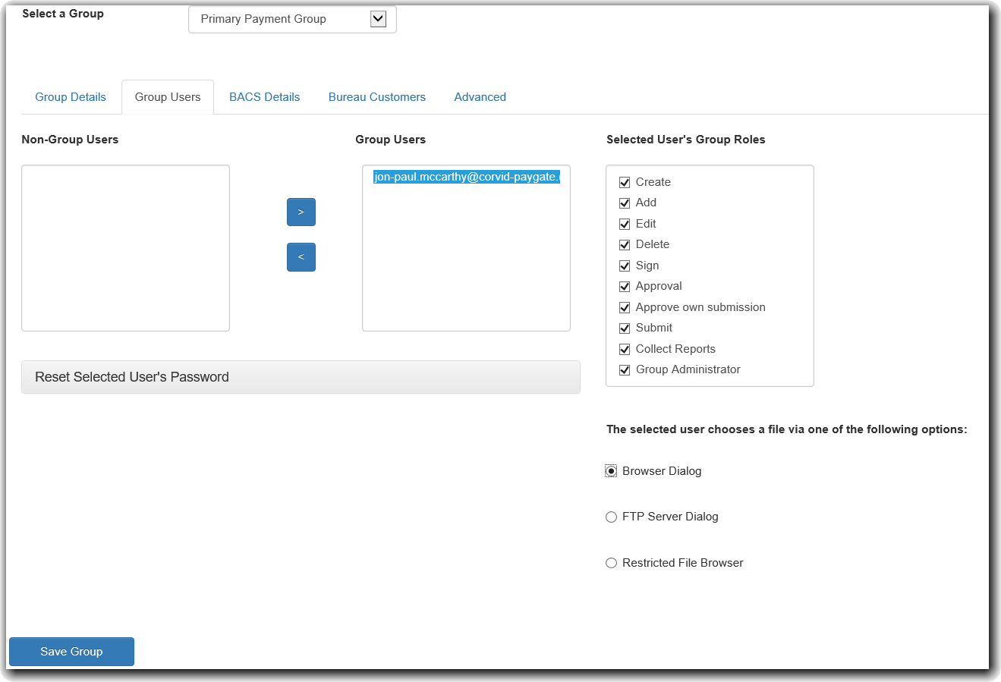
Task: Open the Select a Group dropdown
Action: [x=292, y=20]
